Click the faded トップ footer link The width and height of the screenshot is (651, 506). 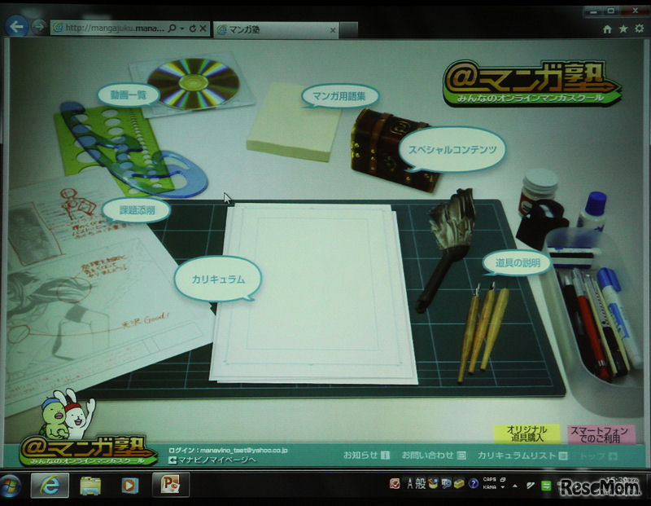[598, 456]
